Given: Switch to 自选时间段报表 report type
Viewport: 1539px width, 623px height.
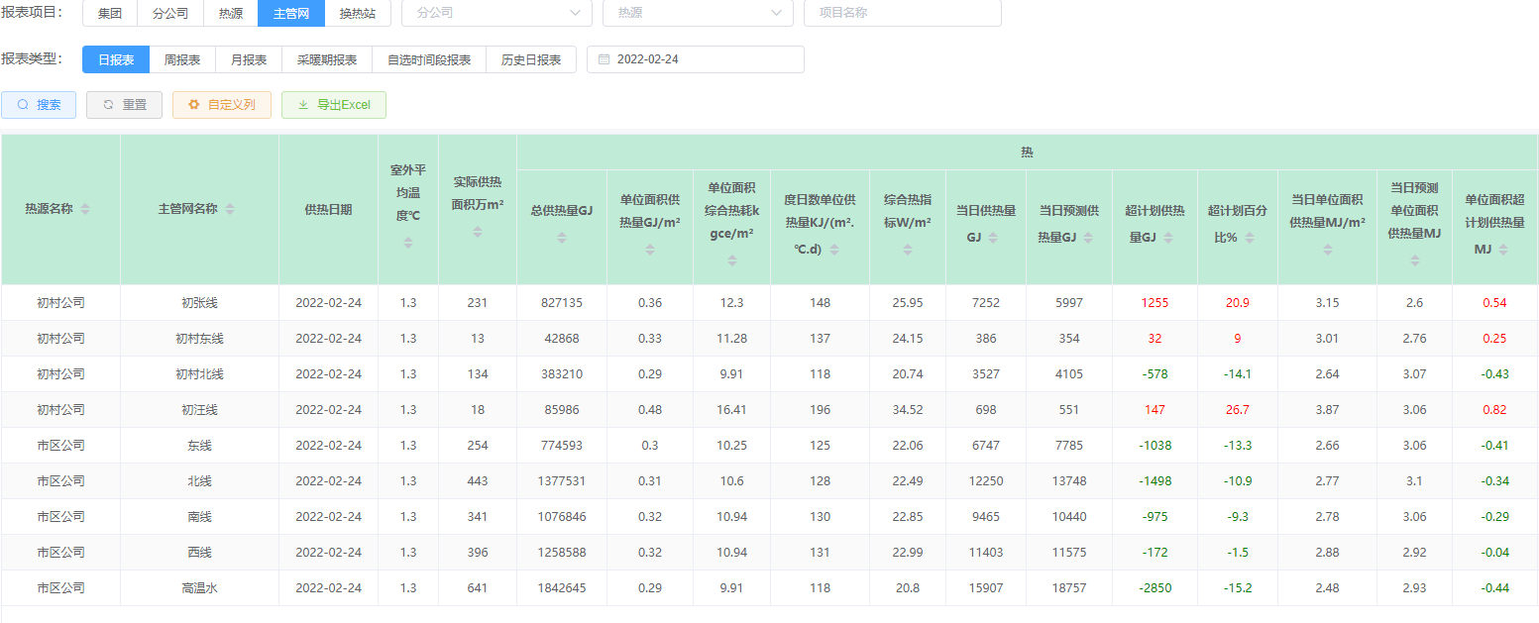Looking at the screenshot, I should [429, 59].
